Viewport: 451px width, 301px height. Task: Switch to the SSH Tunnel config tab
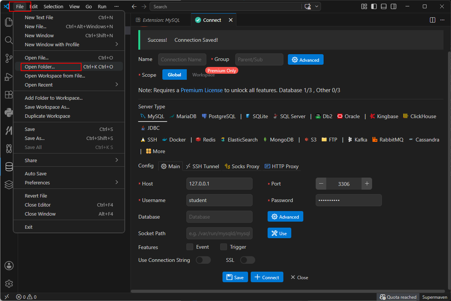(x=202, y=166)
